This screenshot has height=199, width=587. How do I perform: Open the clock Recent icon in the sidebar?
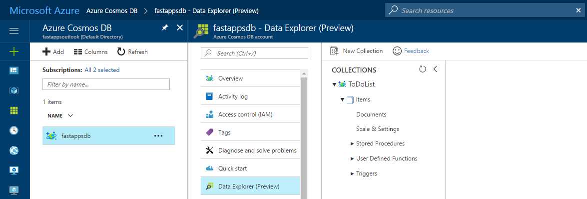coord(14,130)
